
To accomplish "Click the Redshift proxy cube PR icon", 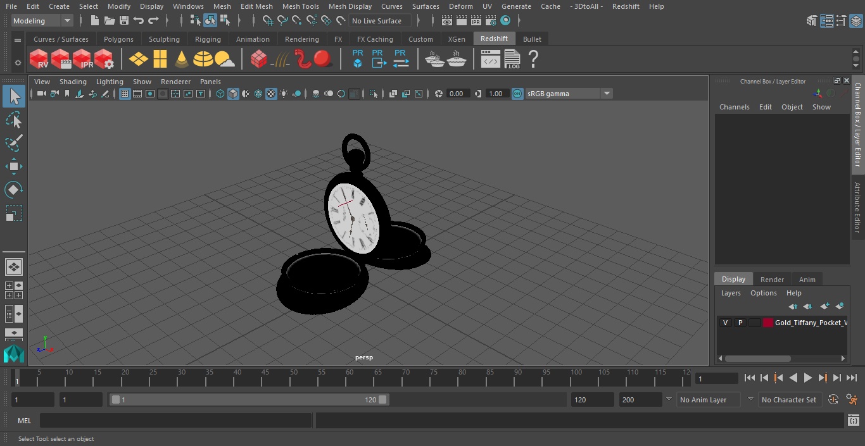I will pyautogui.click(x=358, y=59).
